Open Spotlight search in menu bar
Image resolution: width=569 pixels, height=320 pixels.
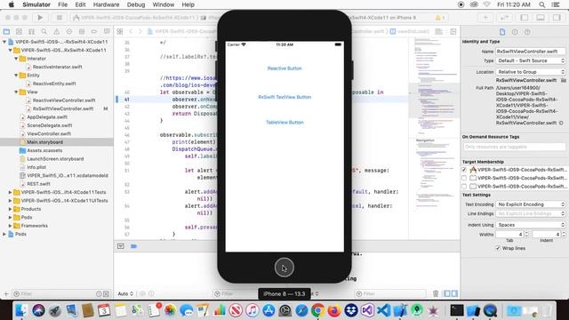(541, 4)
